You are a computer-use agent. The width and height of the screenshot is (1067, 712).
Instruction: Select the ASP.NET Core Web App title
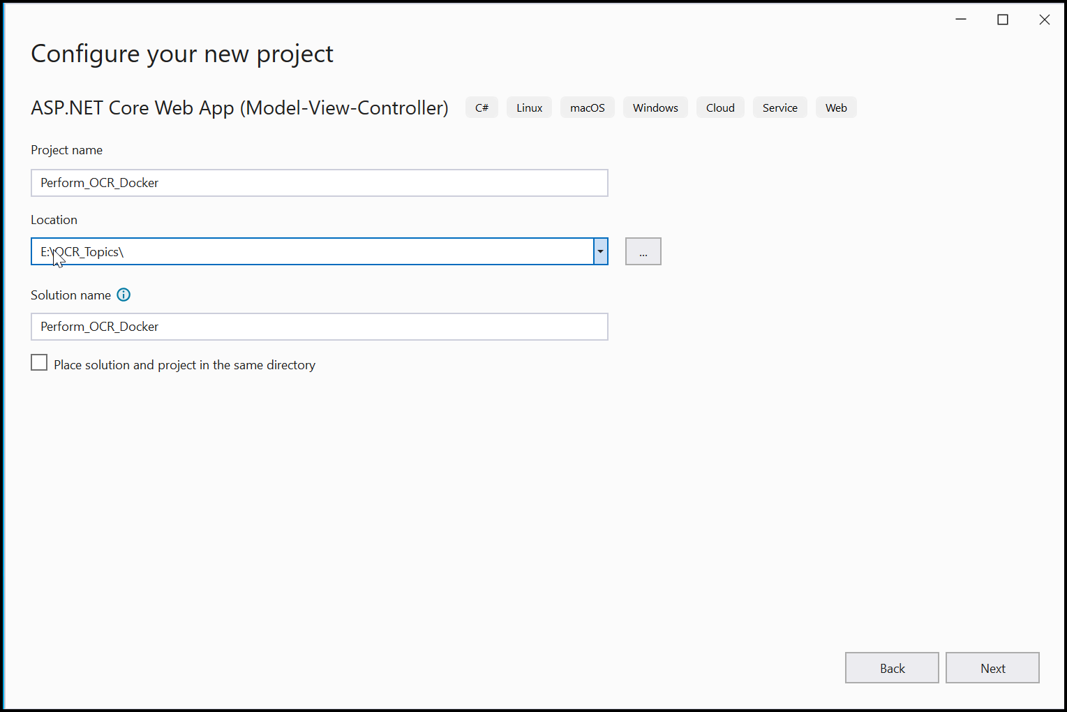[x=239, y=107]
